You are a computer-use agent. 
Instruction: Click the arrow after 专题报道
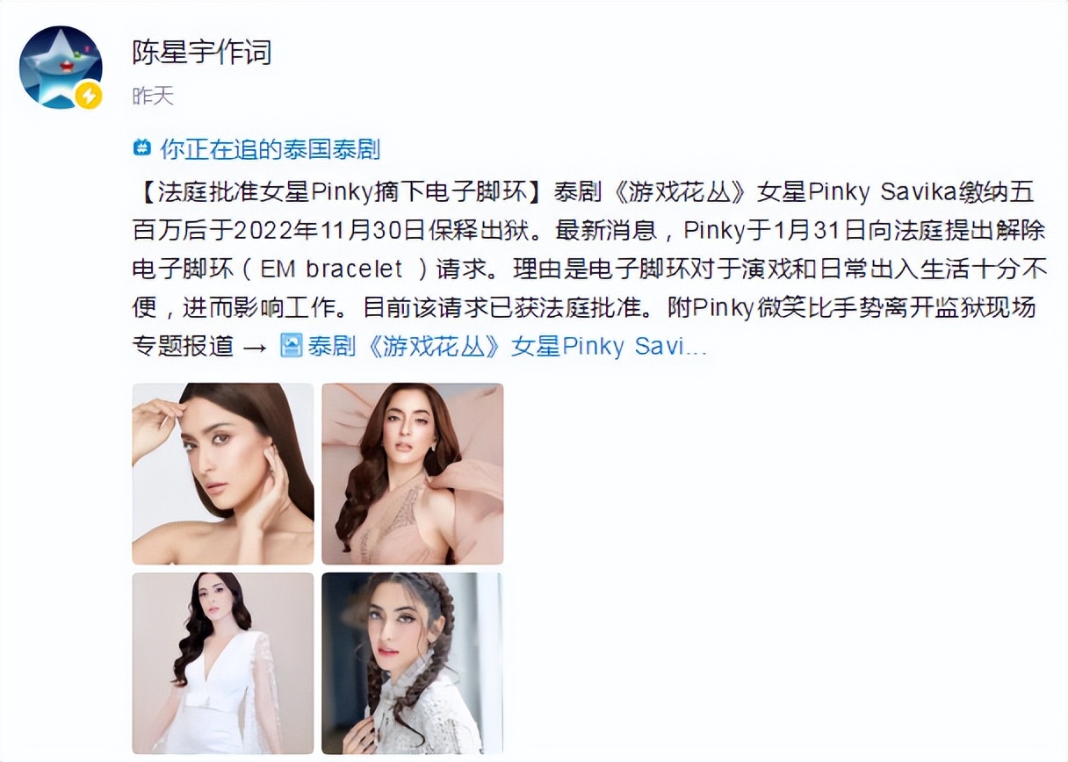pos(254,346)
